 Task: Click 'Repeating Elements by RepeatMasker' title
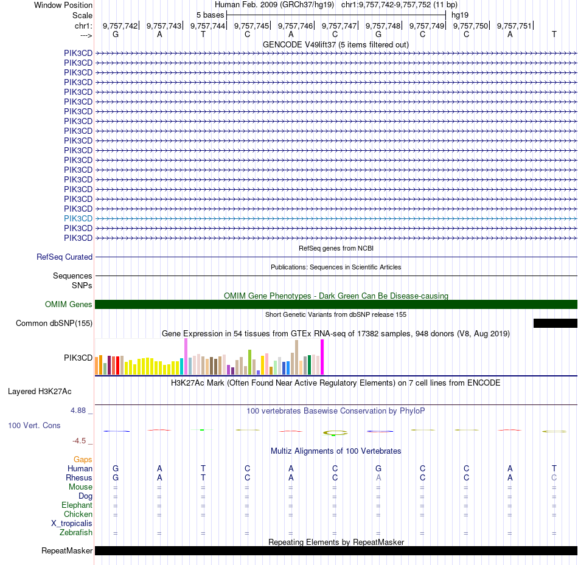click(336, 542)
